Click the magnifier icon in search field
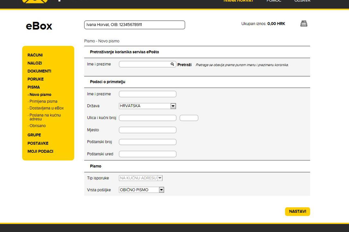Screen dimensions: 349x232 coord(172,64)
